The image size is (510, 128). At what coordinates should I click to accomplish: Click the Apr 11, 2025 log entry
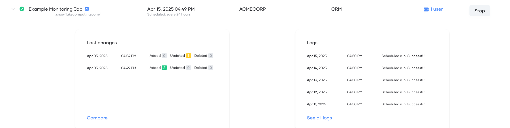click(x=316, y=104)
